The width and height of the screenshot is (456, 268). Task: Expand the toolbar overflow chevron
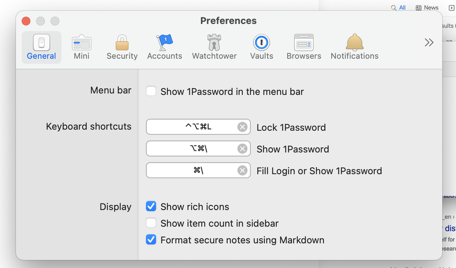click(429, 43)
